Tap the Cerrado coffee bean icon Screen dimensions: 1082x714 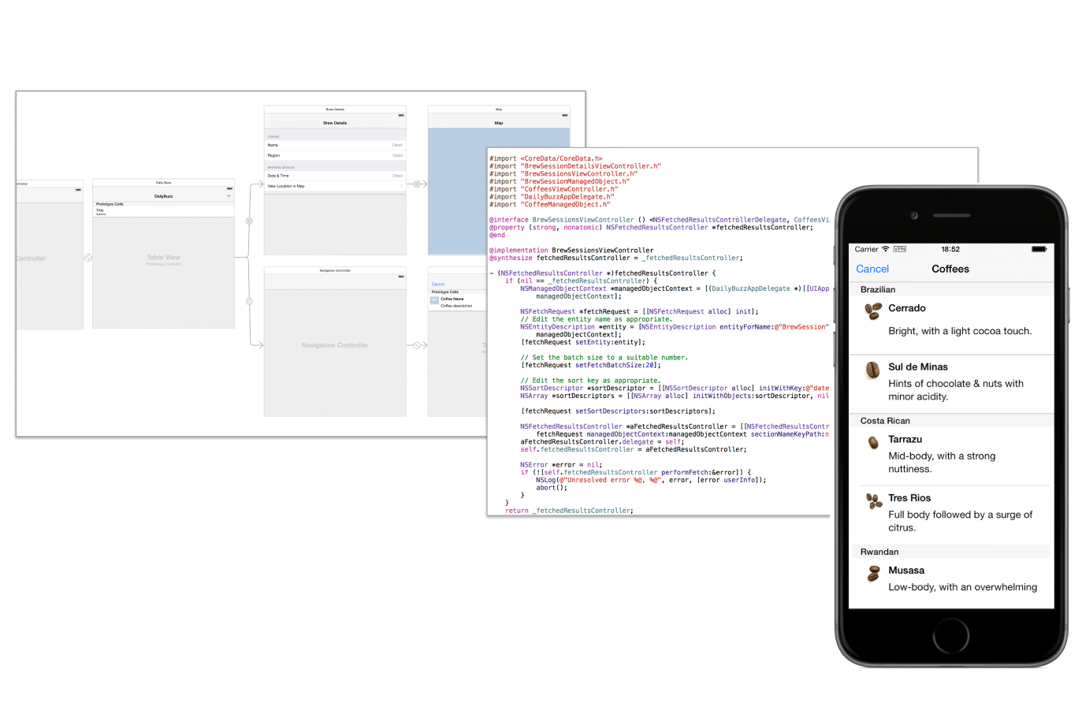point(873,311)
